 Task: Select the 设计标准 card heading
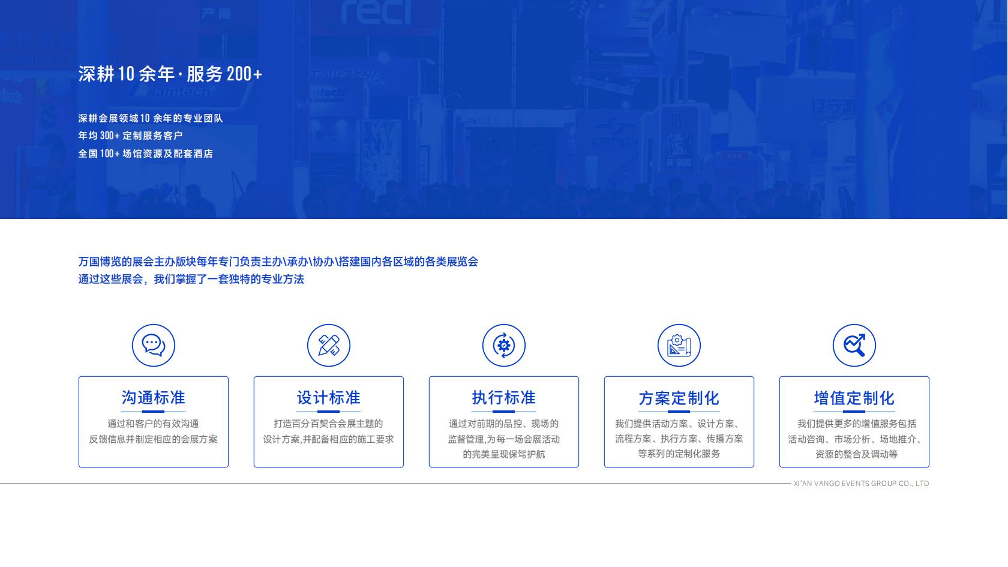[x=329, y=398]
